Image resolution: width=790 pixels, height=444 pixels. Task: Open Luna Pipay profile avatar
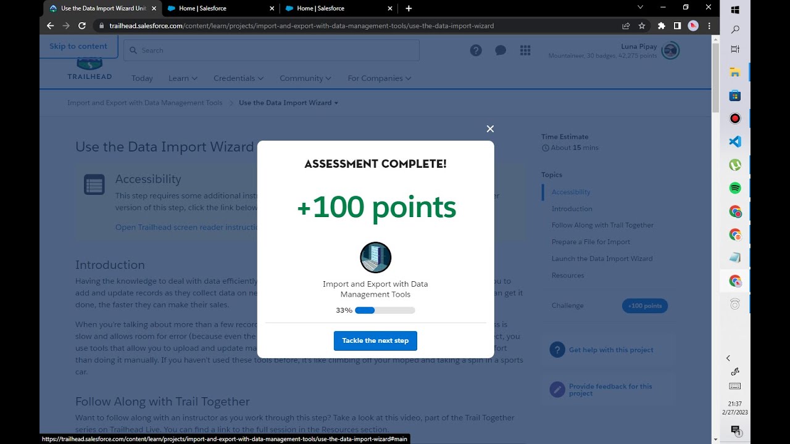click(x=670, y=51)
